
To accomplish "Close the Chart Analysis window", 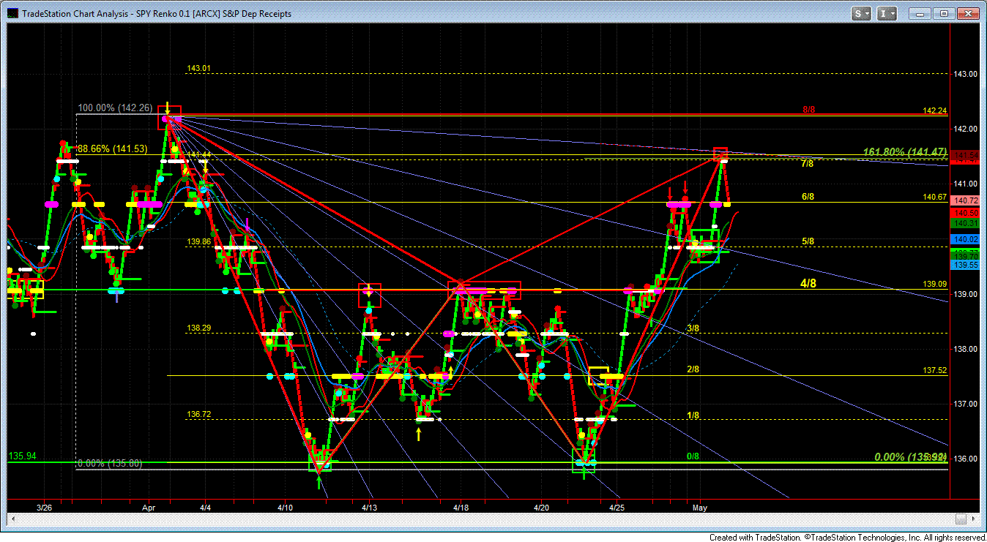I will pyautogui.click(x=968, y=13).
